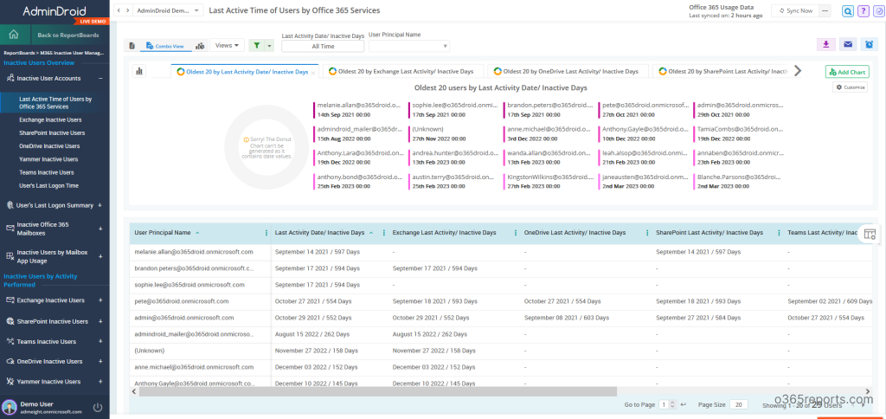
Task: Click Back to ReportBoards button
Action: click(x=68, y=35)
